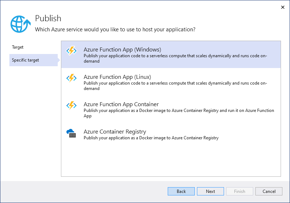The width and height of the screenshot is (290, 203).
Task: Click the 'Which Azure service' question text
Action: click(x=115, y=30)
